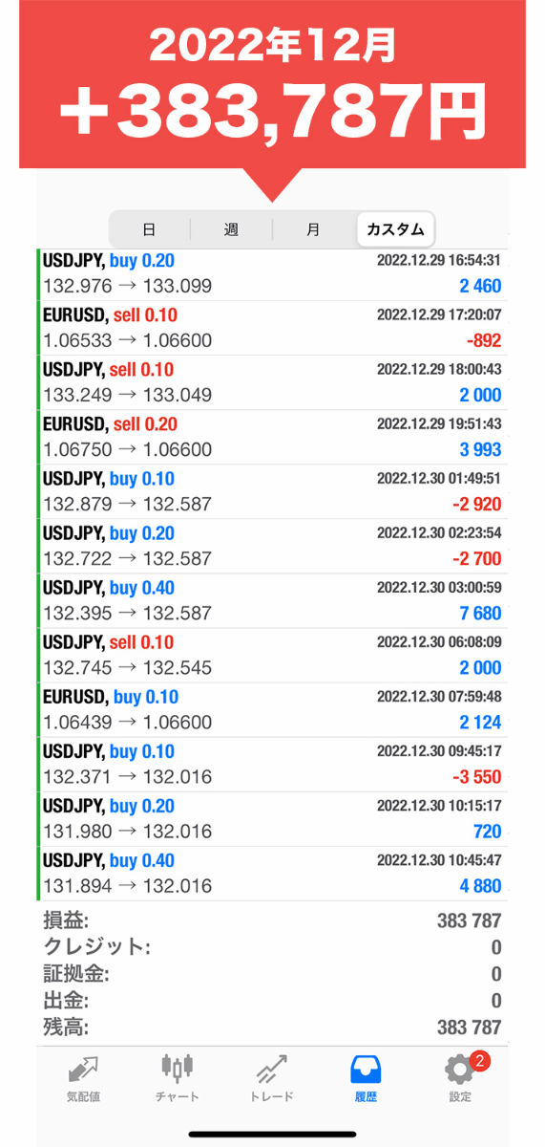Open USDJPY buy 0.10 trade with -3 550 loss

273,765
